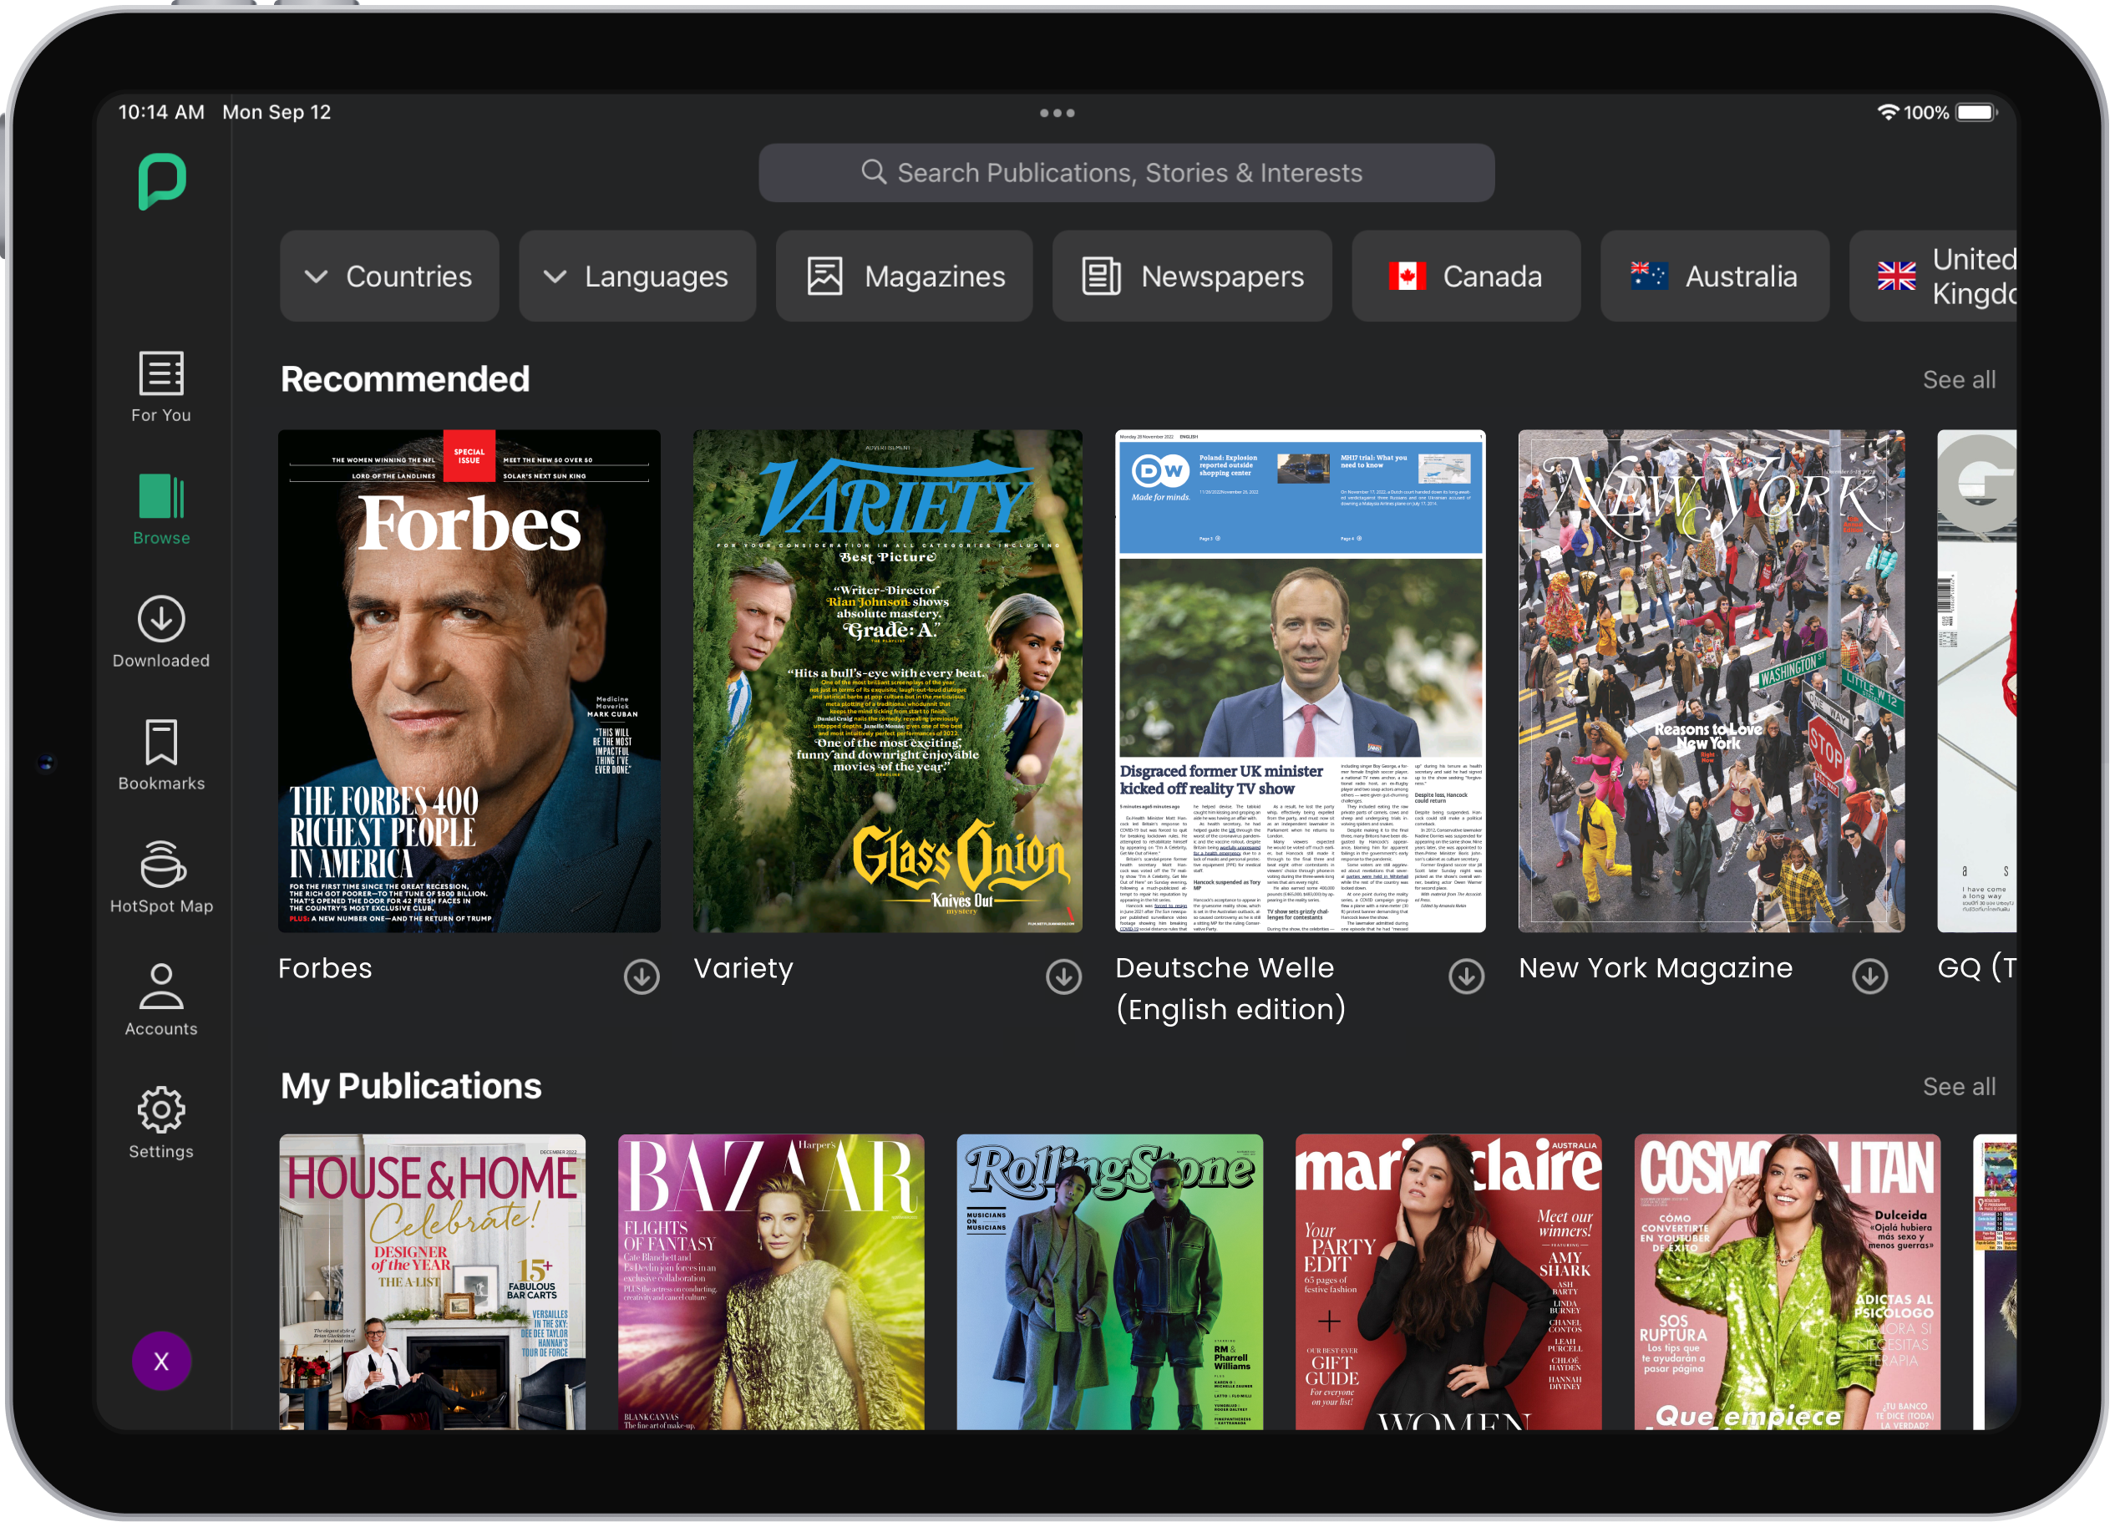Open Settings gear in sidebar
Viewport: 2110px width, 1522px height.
point(161,1122)
